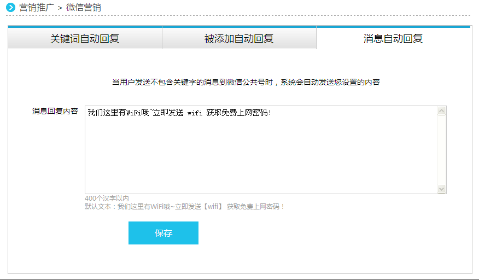Go to the 微信营销 breadcrumb
479x280 pixels.
click(x=83, y=8)
